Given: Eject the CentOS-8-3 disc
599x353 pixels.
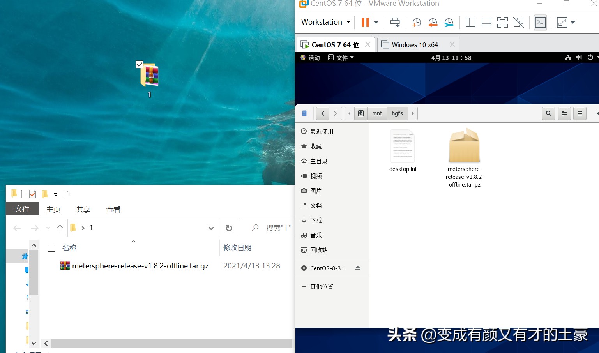Looking at the screenshot, I should coord(358,268).
